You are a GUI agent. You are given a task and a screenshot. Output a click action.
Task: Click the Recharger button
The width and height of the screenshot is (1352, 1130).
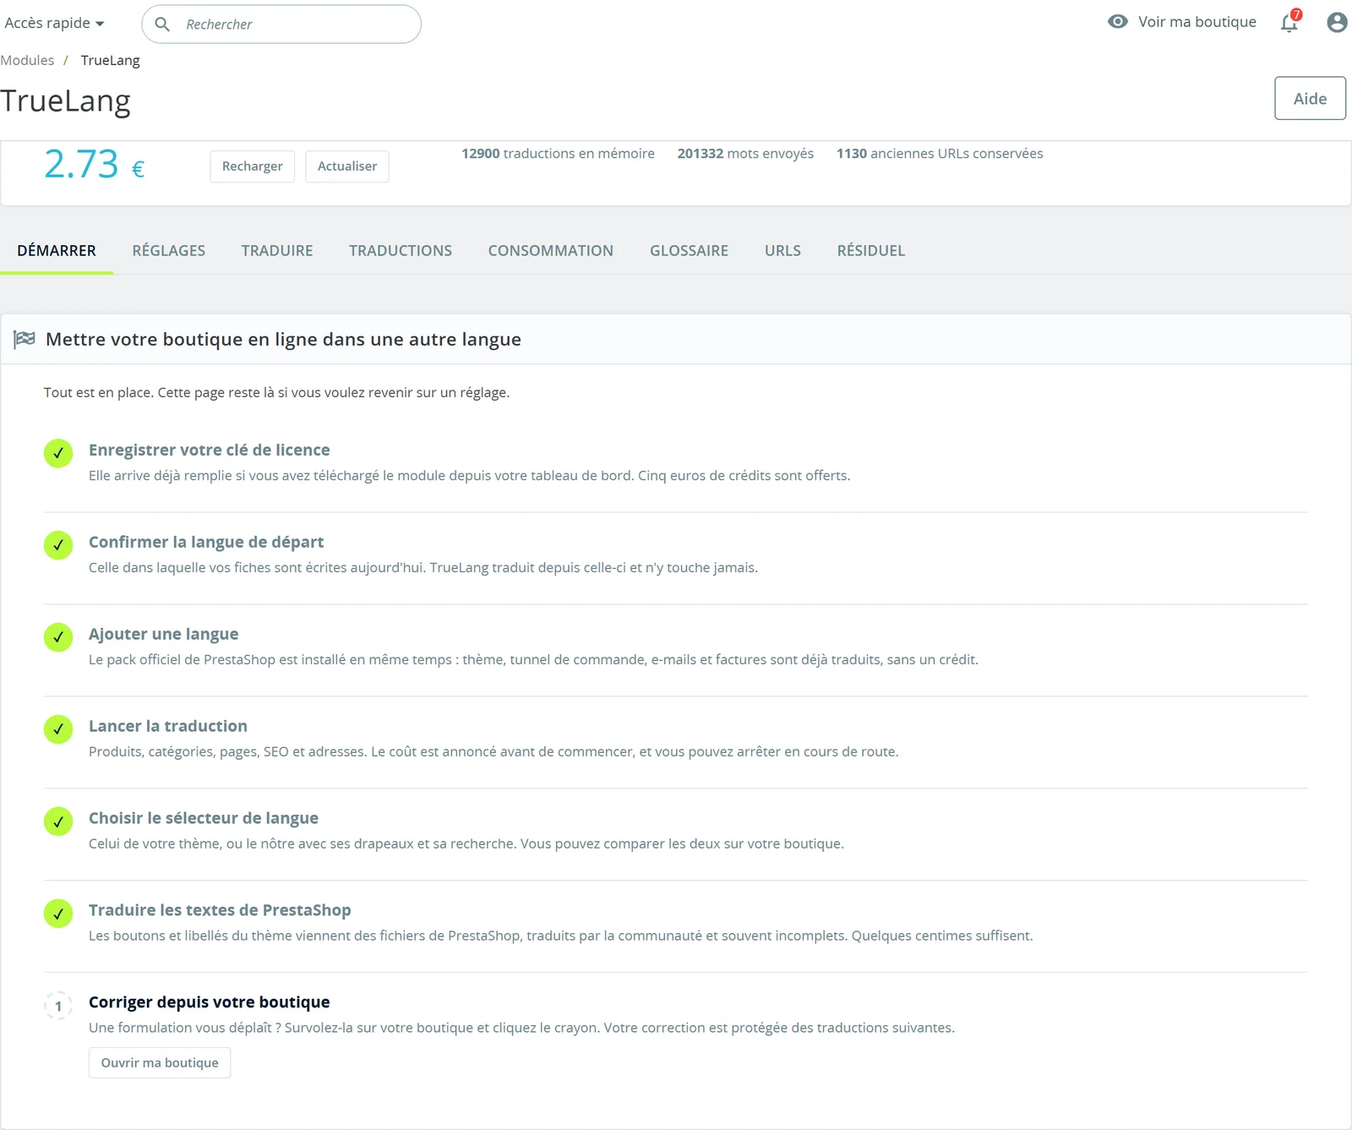[253, 166]
